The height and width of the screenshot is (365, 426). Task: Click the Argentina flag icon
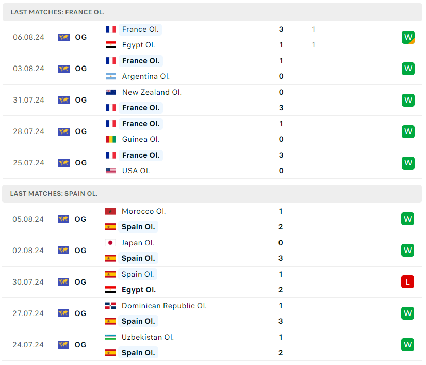pyautogui.click(x=110, y=76)
